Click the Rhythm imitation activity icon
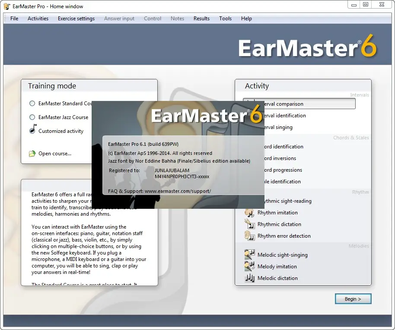 [249, 213]
